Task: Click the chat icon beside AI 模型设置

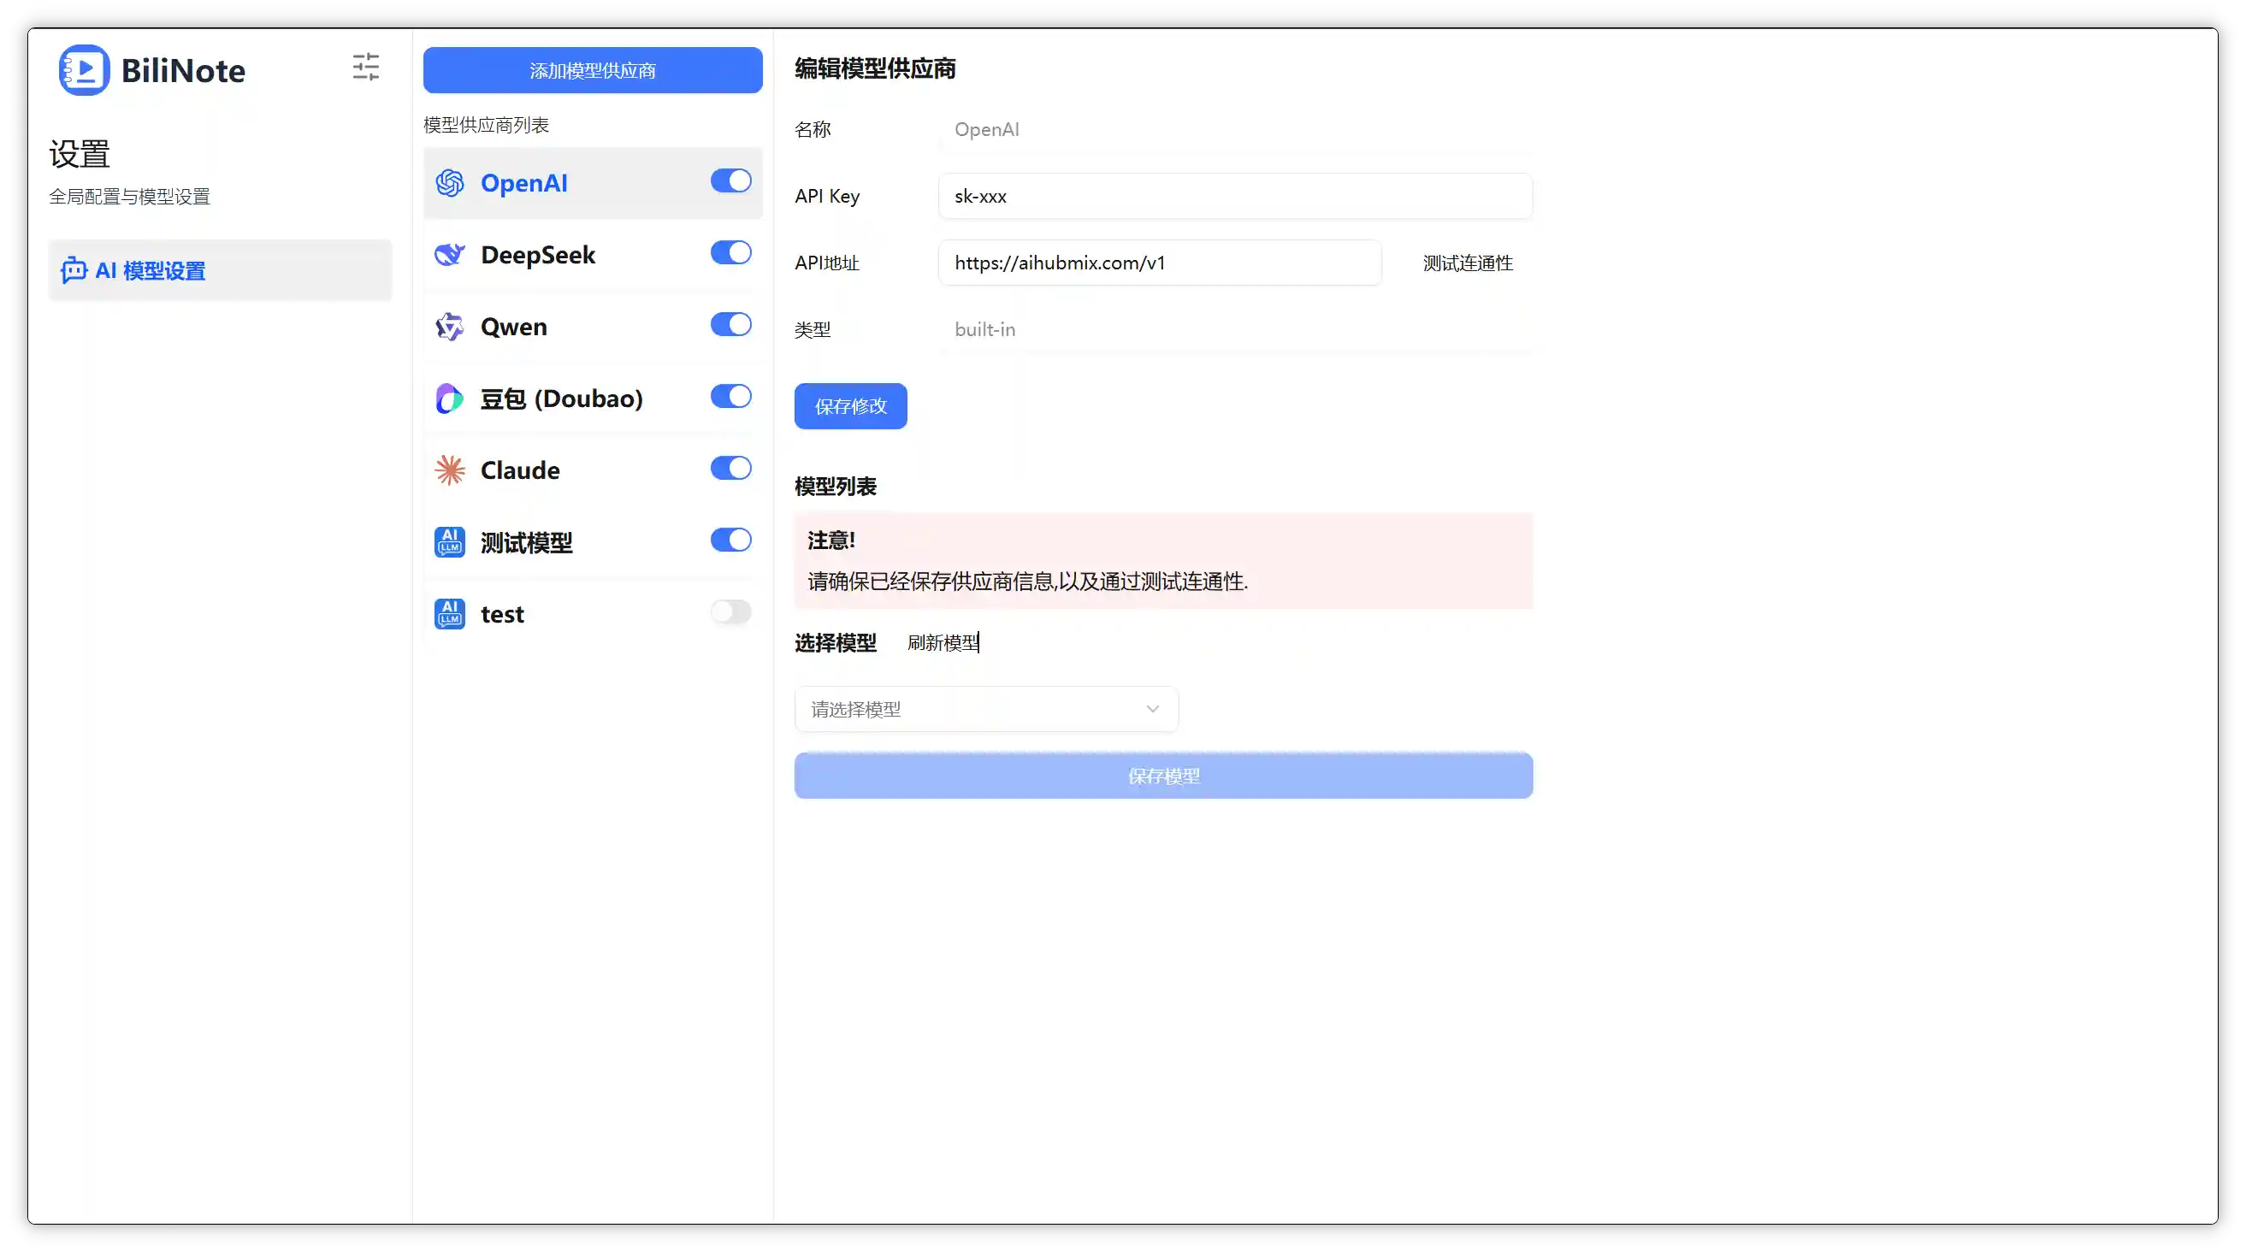Action: tap(74, 270)
